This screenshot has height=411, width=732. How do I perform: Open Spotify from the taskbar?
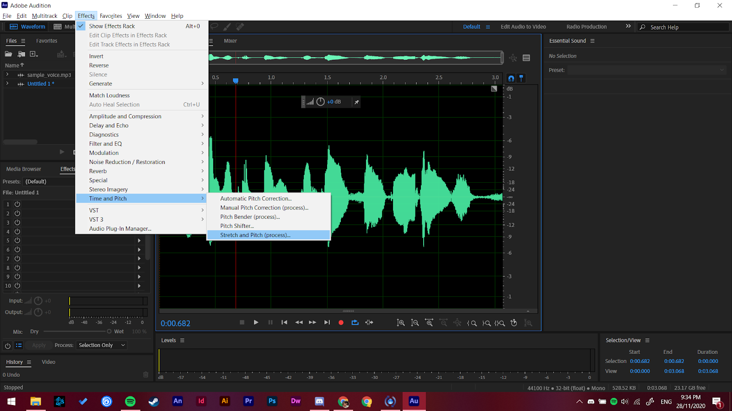tap(130, 401)
